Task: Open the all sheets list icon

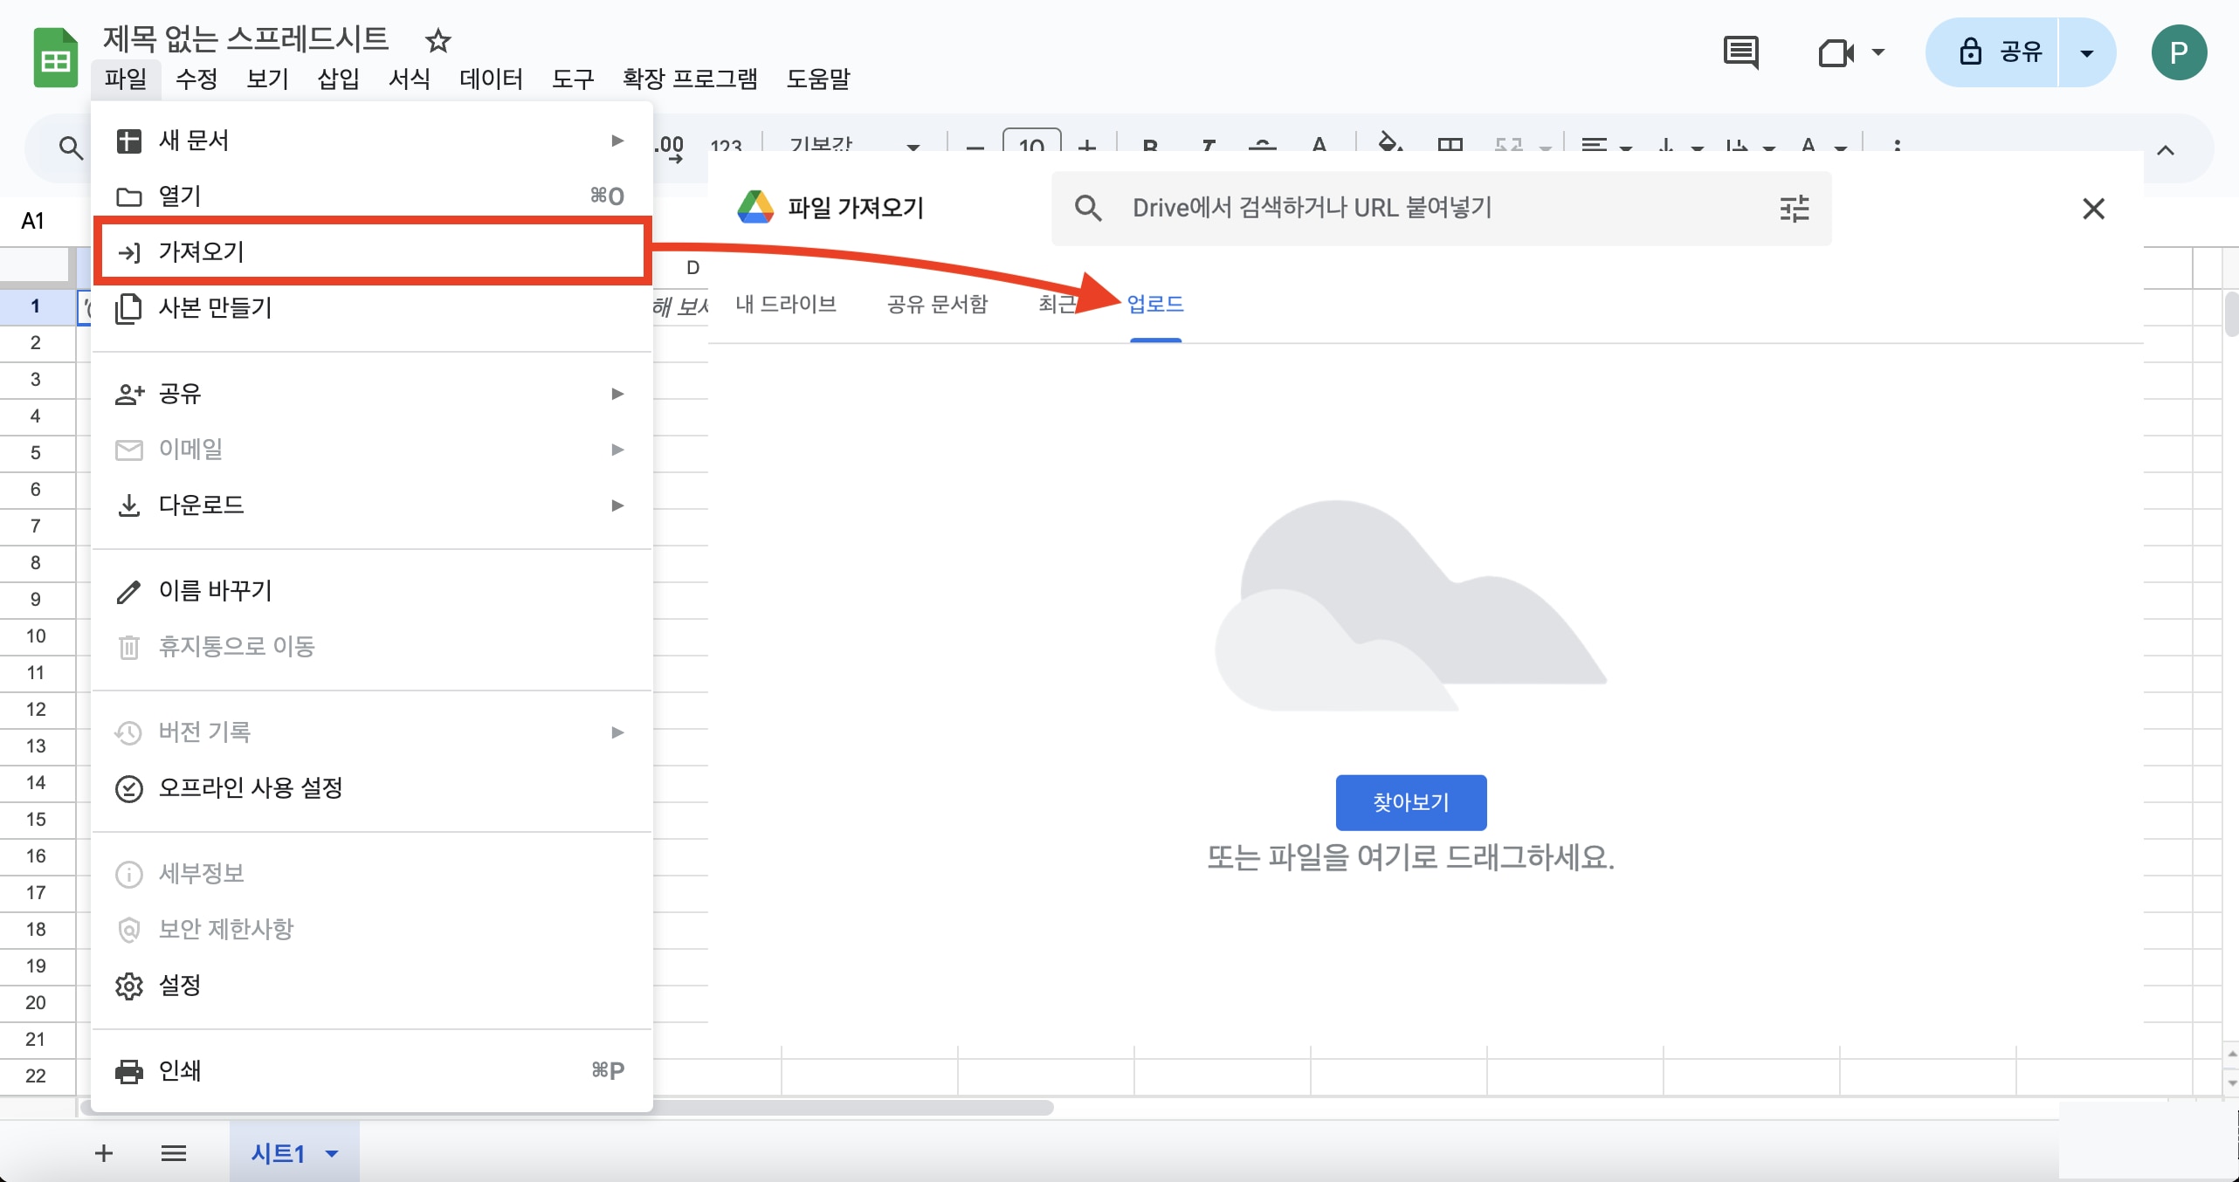Action: coord(174,1153)
